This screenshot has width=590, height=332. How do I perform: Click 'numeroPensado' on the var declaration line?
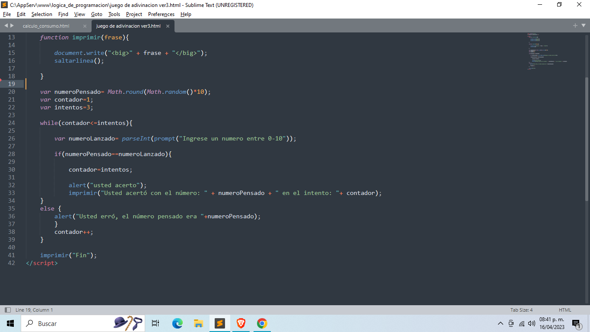pos(77,92)
